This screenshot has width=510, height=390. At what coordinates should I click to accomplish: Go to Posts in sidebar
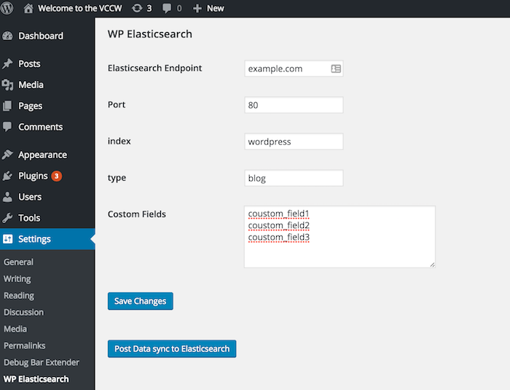click(x=29, y=64)
